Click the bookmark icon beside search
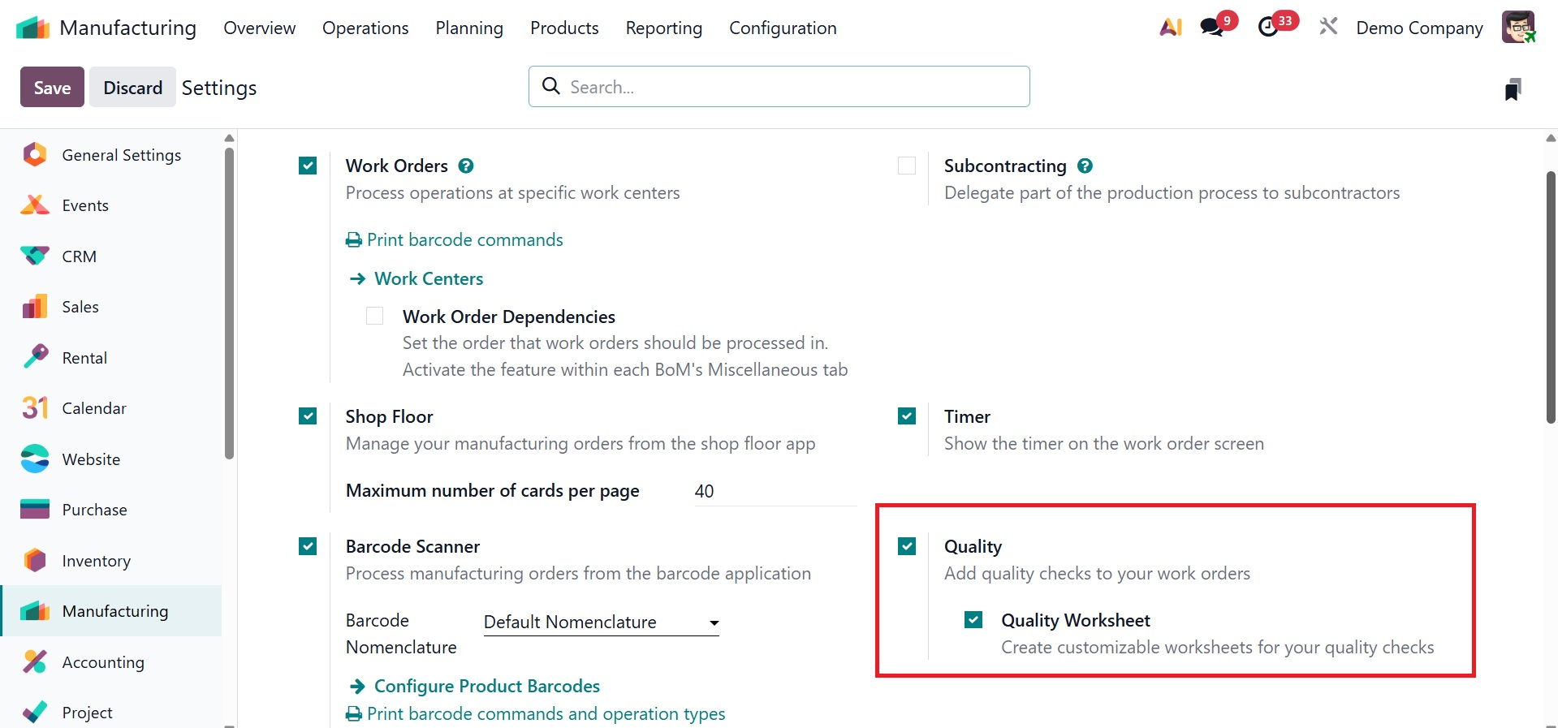 (1512, 89)
